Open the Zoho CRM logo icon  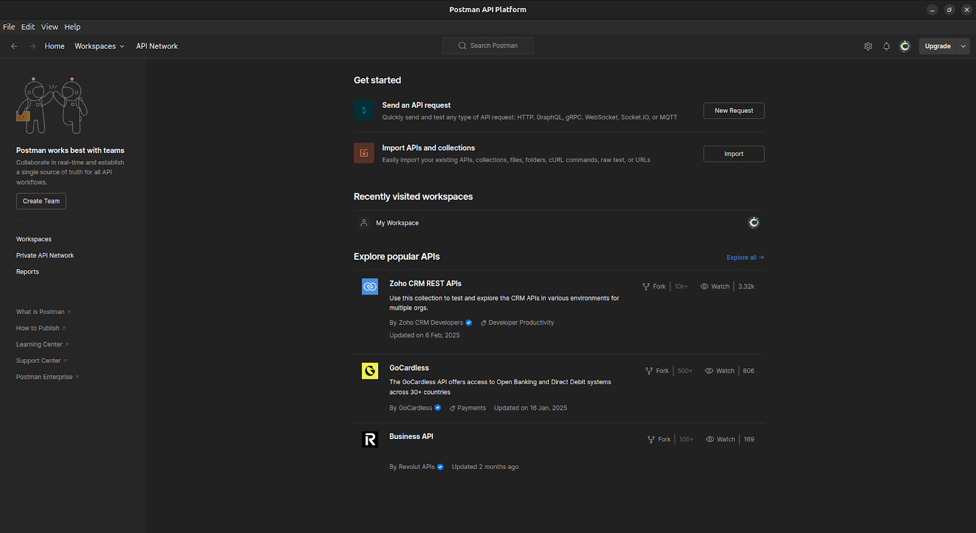pos(370,287)
